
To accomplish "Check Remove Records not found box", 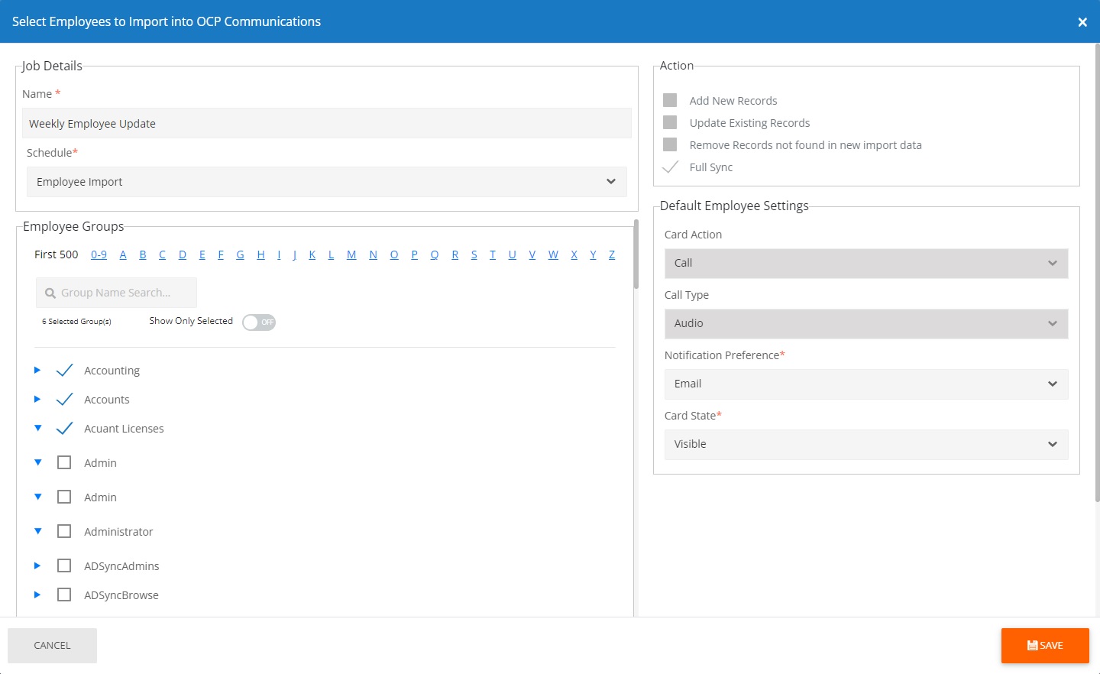I will pos(670,144).
